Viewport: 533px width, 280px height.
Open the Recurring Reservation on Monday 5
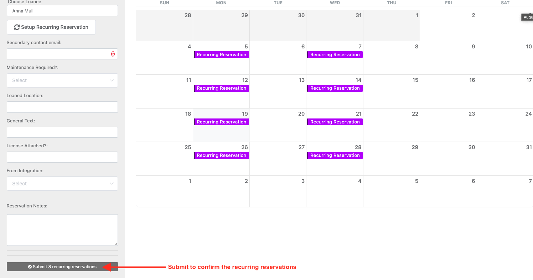coord(221,55)
